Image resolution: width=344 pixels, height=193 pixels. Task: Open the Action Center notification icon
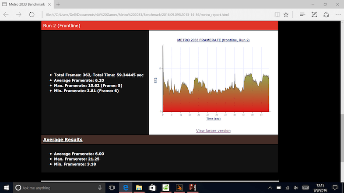click(335, 188)
